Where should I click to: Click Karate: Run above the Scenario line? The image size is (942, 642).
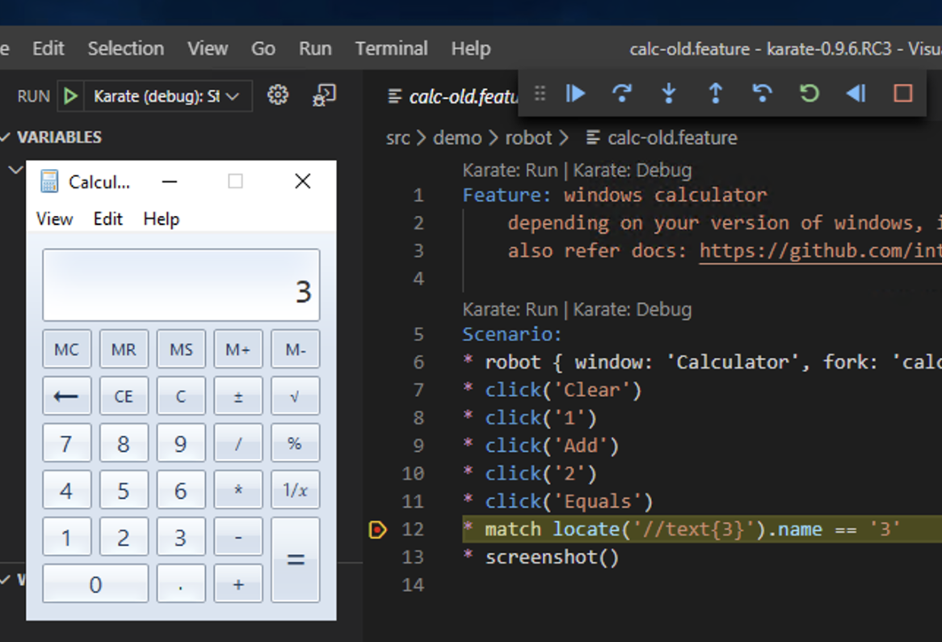click(510, 309)
